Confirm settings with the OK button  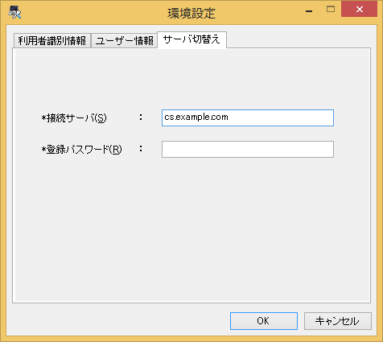[264, 321]
